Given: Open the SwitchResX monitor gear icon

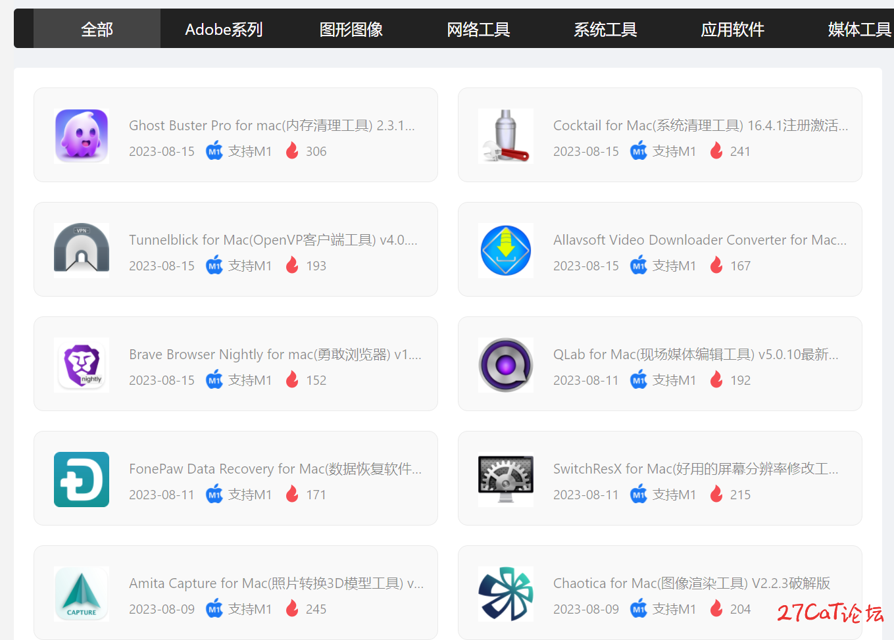Looking at the screenshot, I should pos(506,479).
